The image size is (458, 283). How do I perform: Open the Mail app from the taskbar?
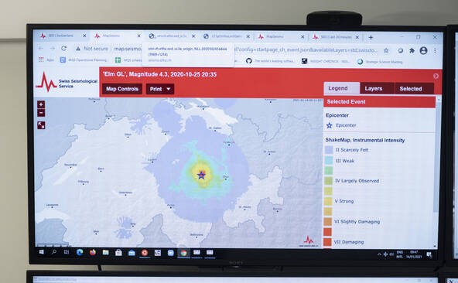(x=132, y=253)
